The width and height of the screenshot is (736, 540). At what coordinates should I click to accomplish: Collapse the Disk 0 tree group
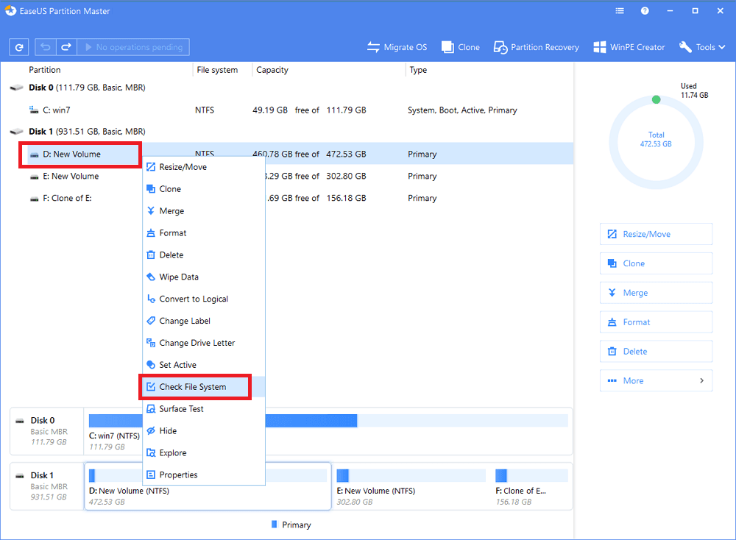coord(16,88)
